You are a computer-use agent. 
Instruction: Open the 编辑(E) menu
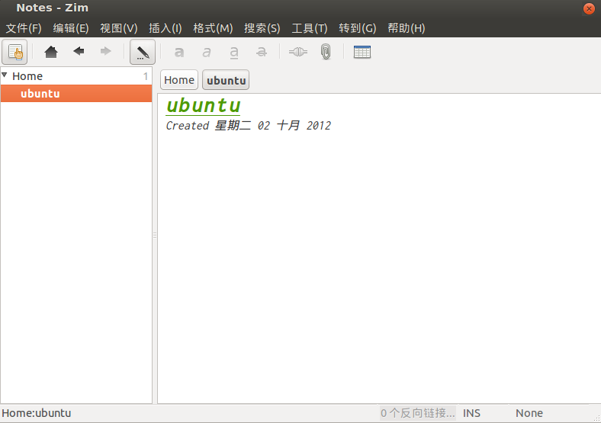(x=71, y=28)
